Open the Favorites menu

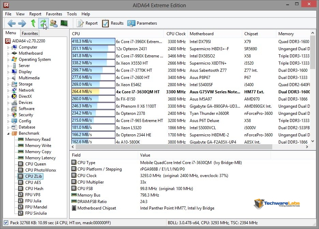click(x=54, y=14)
